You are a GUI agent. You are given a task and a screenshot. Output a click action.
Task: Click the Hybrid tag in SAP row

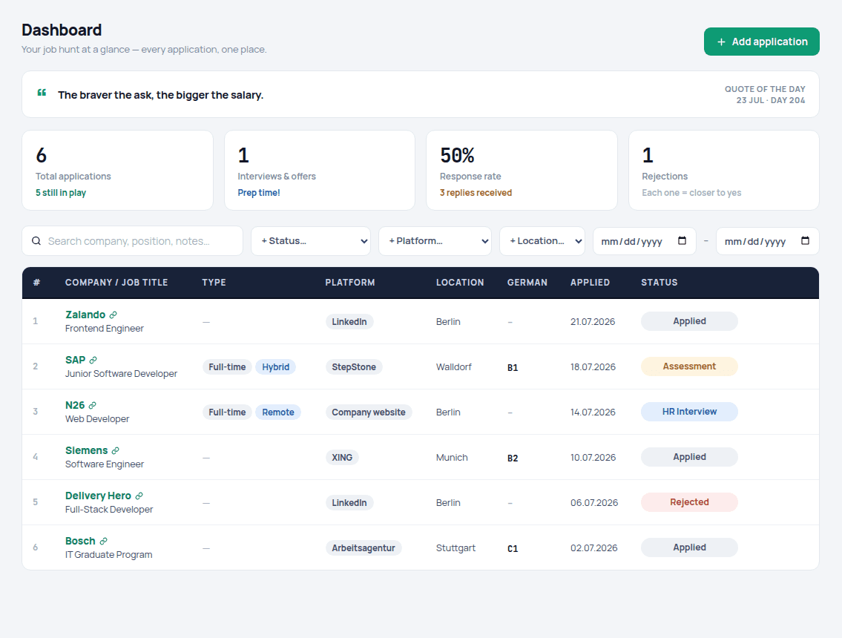(275, 366)
